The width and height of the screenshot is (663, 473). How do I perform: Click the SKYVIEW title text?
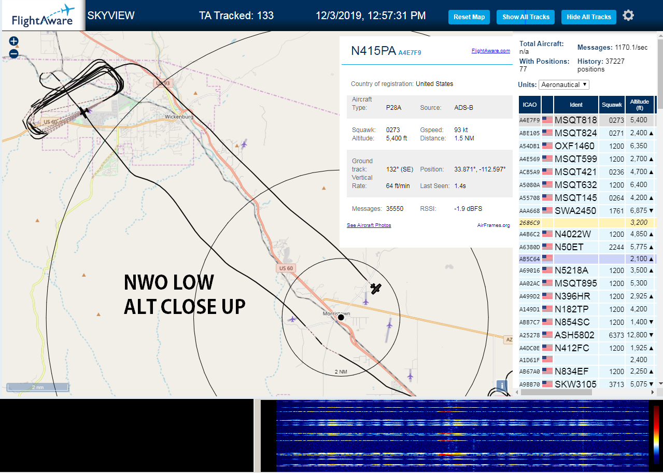click(111, 16)
